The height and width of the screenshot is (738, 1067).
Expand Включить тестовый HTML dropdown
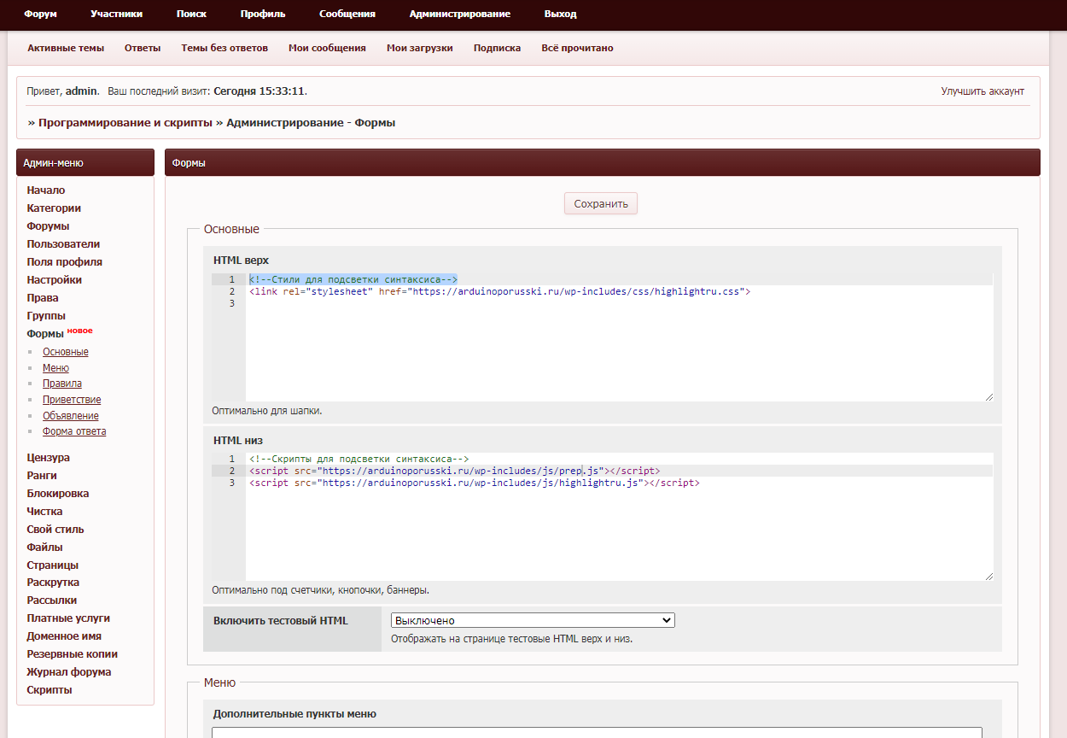(x=533, y=620)
